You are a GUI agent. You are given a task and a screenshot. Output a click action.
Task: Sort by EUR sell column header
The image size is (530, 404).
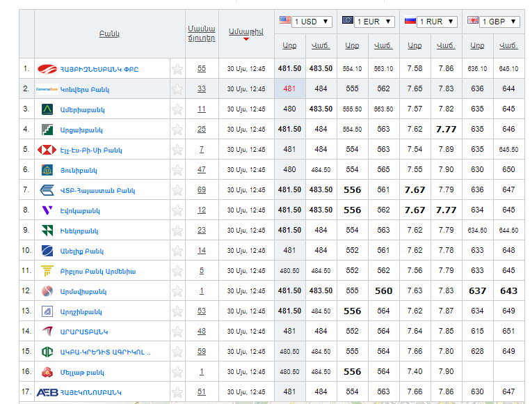point(383,45)
